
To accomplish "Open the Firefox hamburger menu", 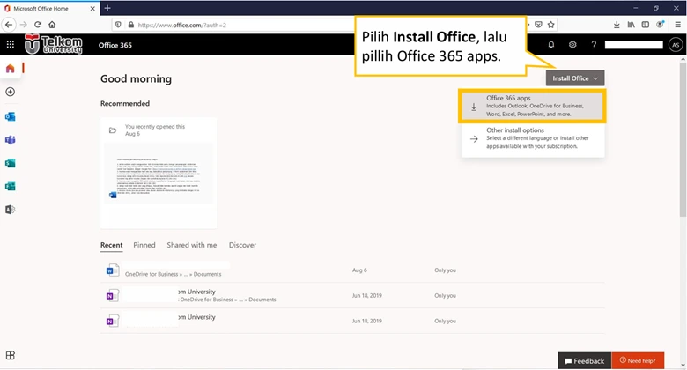I will [677, 25].
